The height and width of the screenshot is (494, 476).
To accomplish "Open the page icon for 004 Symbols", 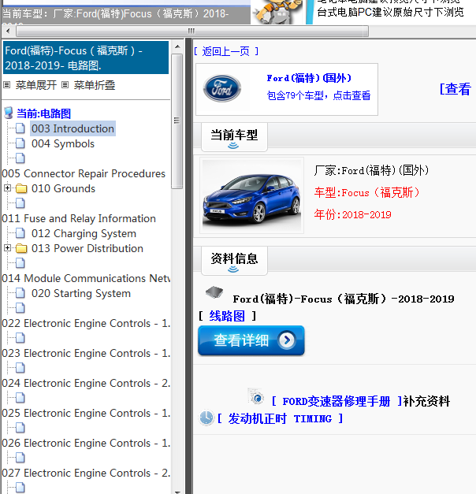I will pos(20,143).
